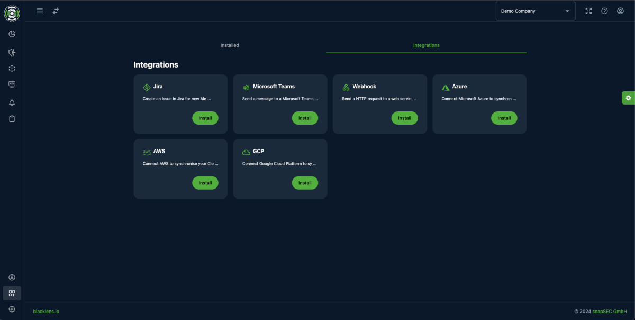Install the Webhook integration
Screen dimensions: 635x320
[x=404, y=118]
